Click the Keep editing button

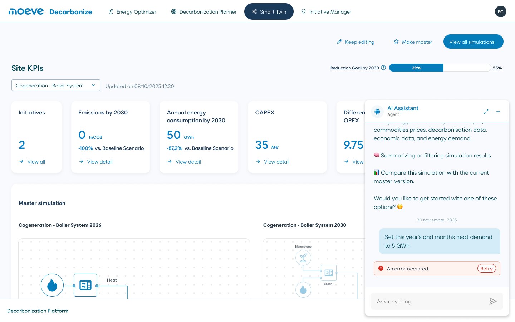[x=355, y=42]
